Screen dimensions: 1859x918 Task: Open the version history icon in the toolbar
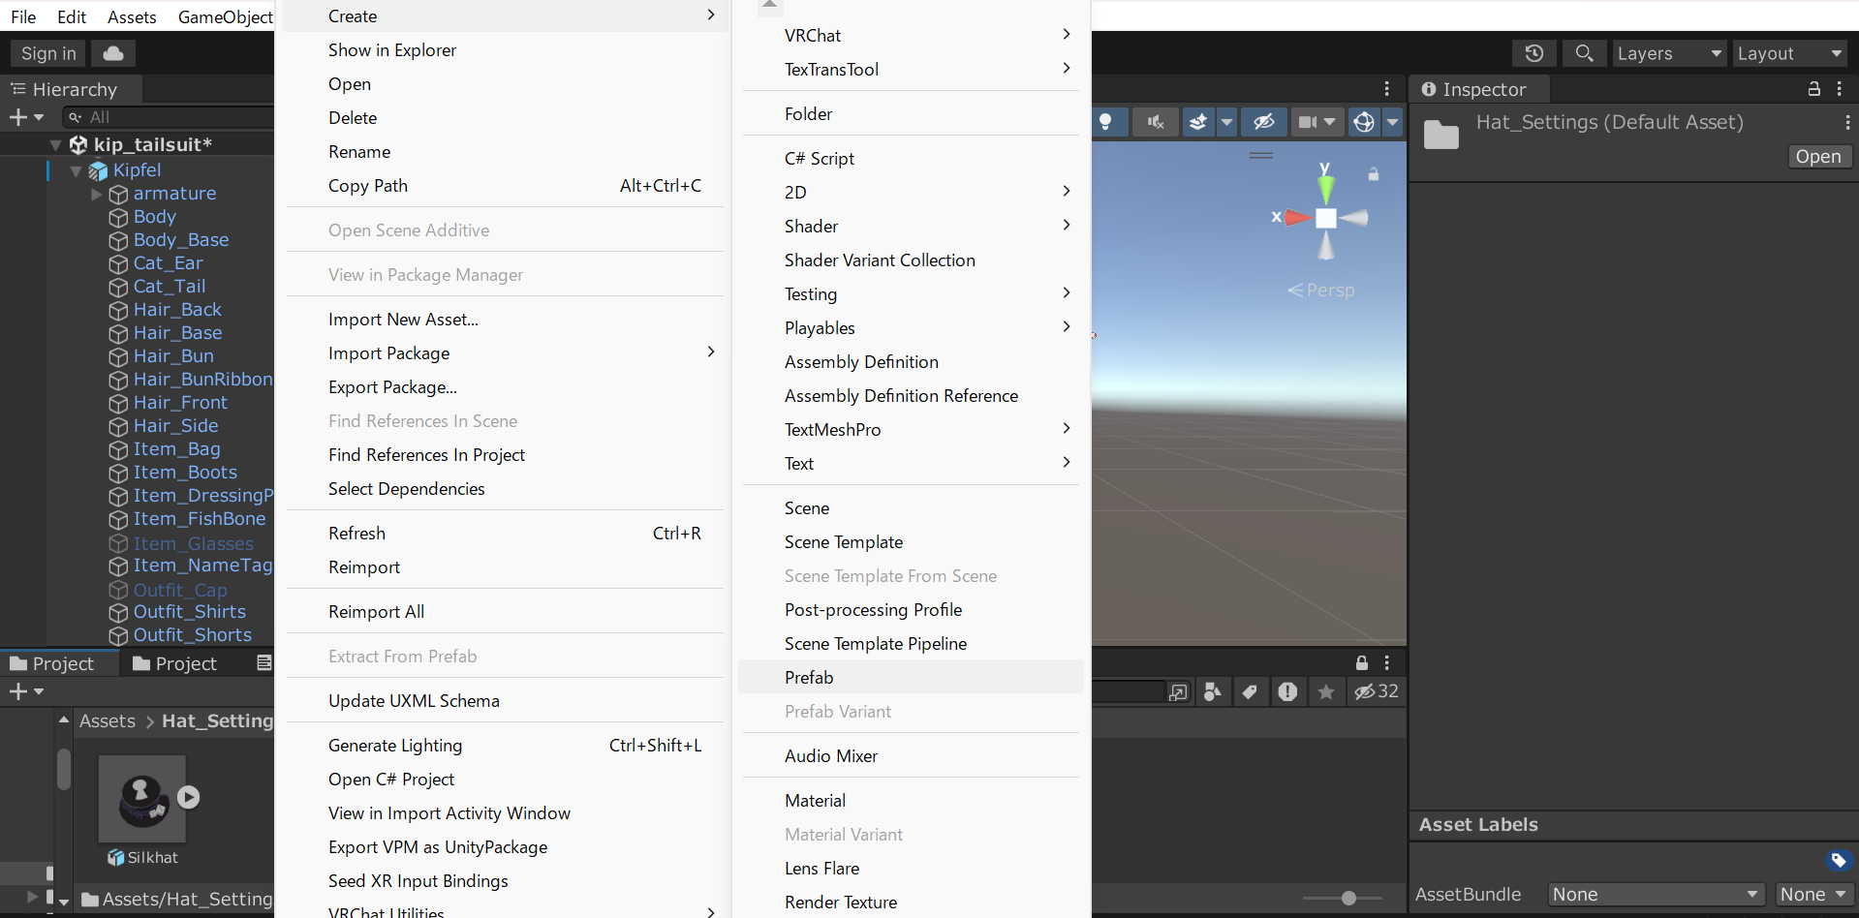[1534, 53]
